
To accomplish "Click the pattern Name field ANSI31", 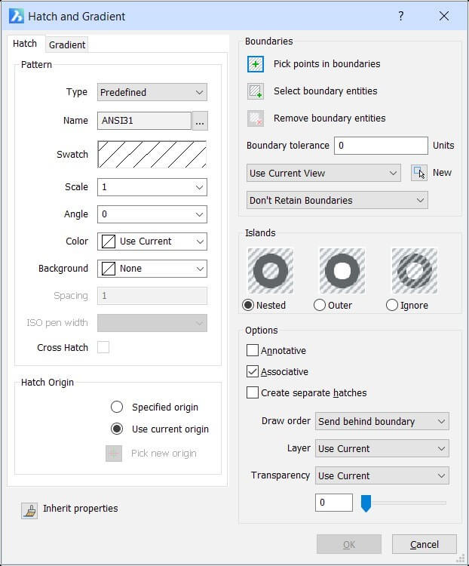I will coord(144,121).
